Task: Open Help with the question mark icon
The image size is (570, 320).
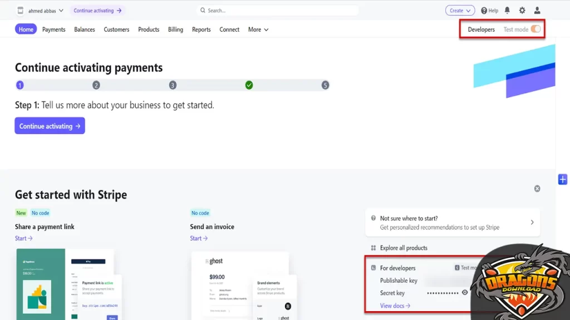Action: click(x=489, y=11)
